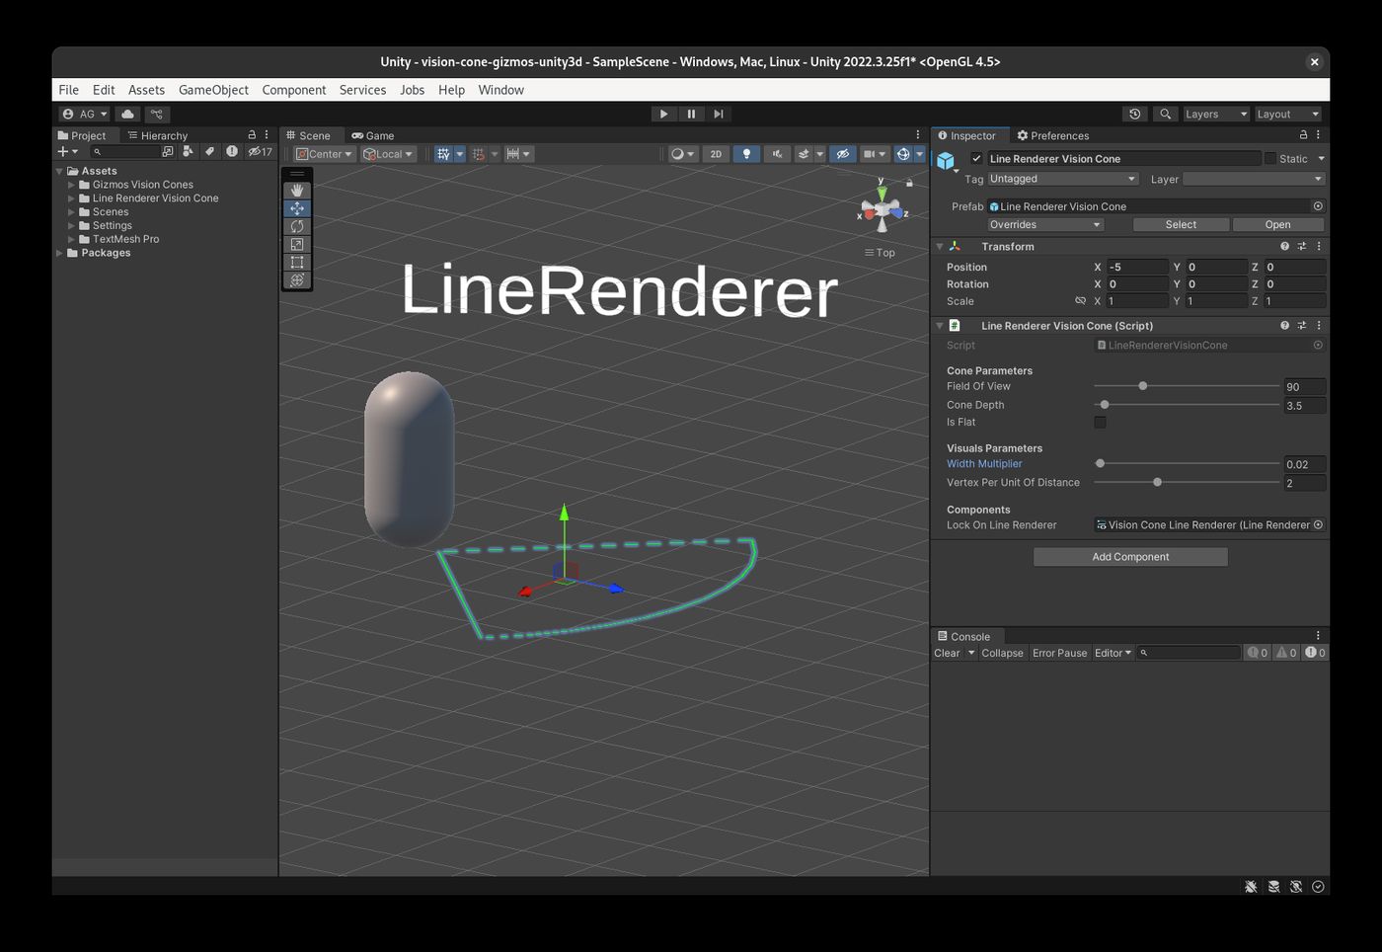Click Error Pause in the Console
1382x952 pixels.
tap(1059, 653)
